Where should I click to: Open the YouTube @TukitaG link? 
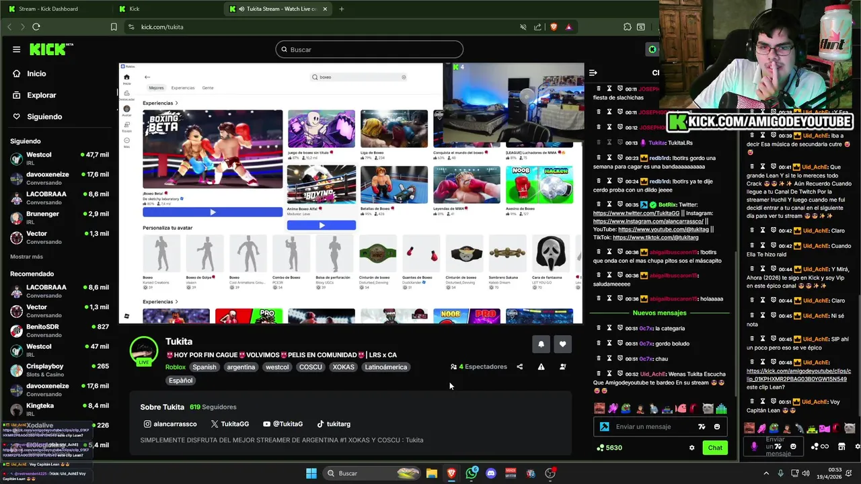pos(283,424)
